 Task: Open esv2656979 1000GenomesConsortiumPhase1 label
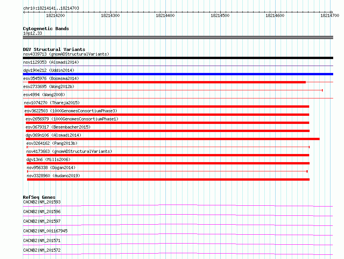[x=72, y=119]
